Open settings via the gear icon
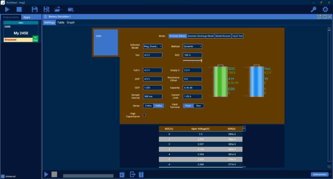This screenshot has height=179, width=333. (x=326, y=9)
